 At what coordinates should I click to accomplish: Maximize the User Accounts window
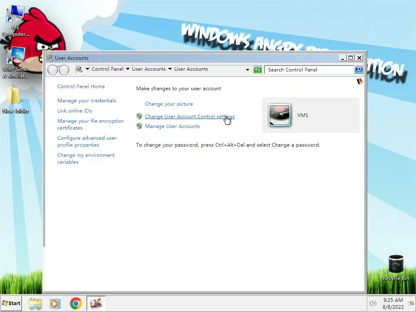tap(351, 58)
